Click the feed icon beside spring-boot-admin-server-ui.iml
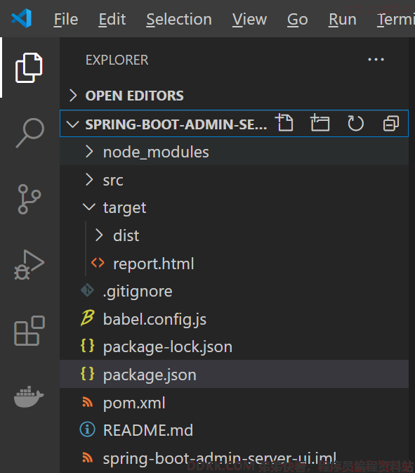The height and width of the screenshot is (473, 415). [87, 458]
